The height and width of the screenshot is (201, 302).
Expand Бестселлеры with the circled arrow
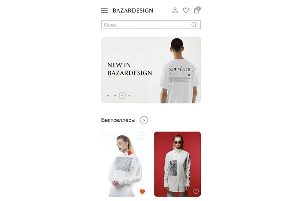point(144,120)
